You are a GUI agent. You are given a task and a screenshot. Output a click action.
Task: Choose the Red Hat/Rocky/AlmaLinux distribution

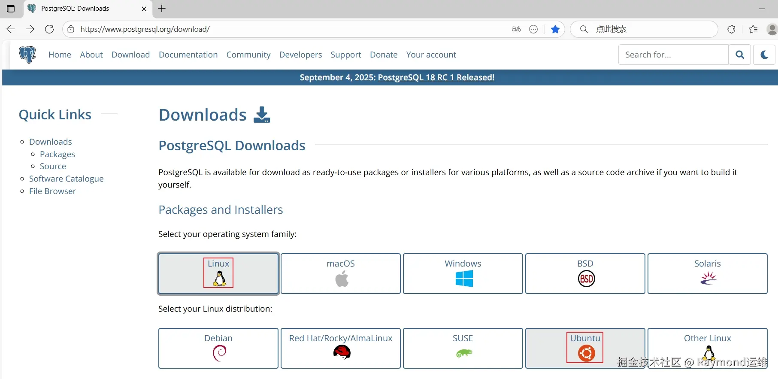[x=341, y=348]
